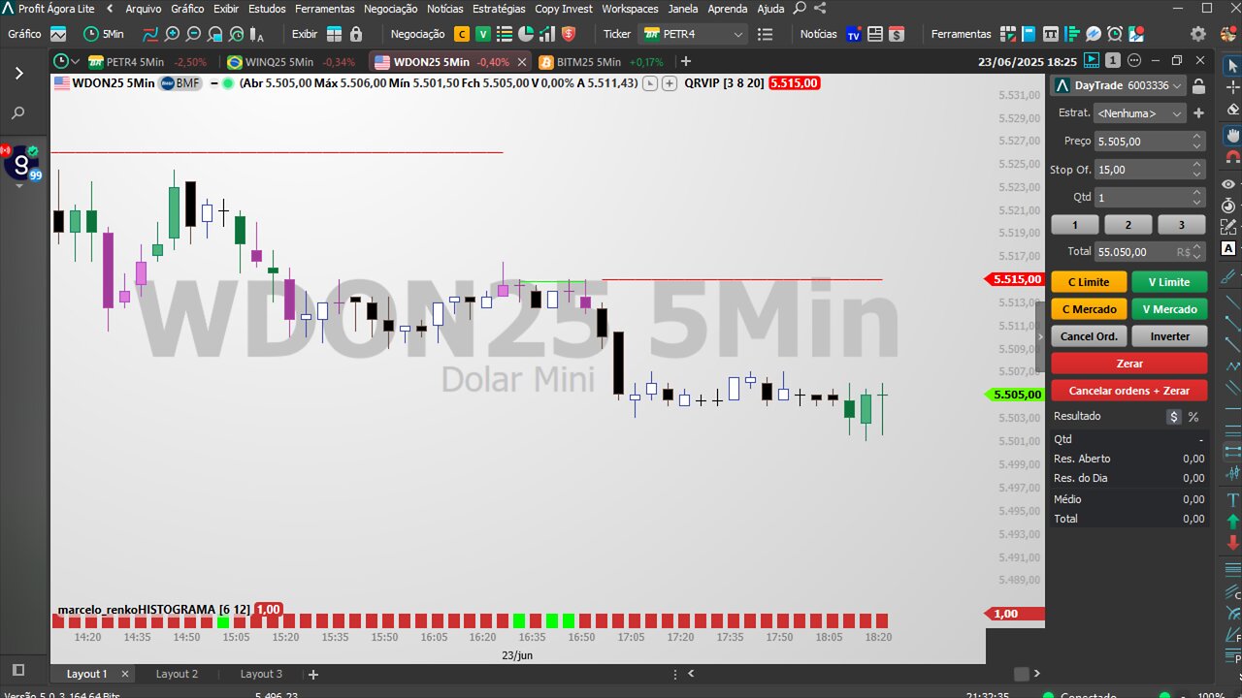Expand the left sidebar chevron
The width and height of the screenshot is (1242, 698).
tap(19, 73)
